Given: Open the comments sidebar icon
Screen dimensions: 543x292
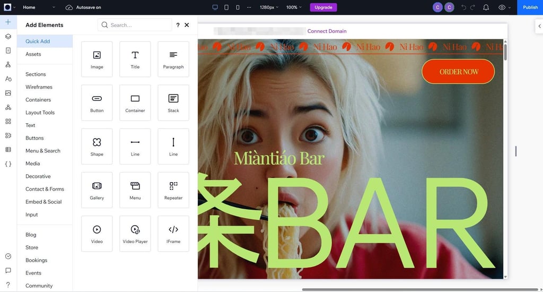Looking at the screenshot, I should 8,271.
